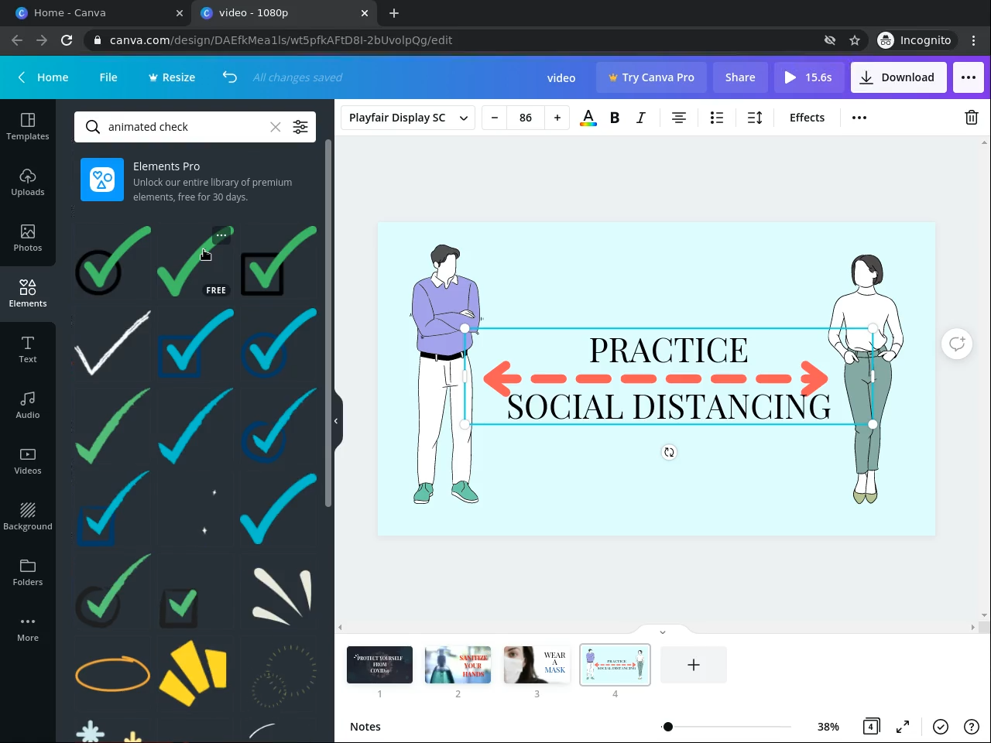Open the text color picker
The height and width of the screenshot is (743, 991).
[x=588, y=118]
